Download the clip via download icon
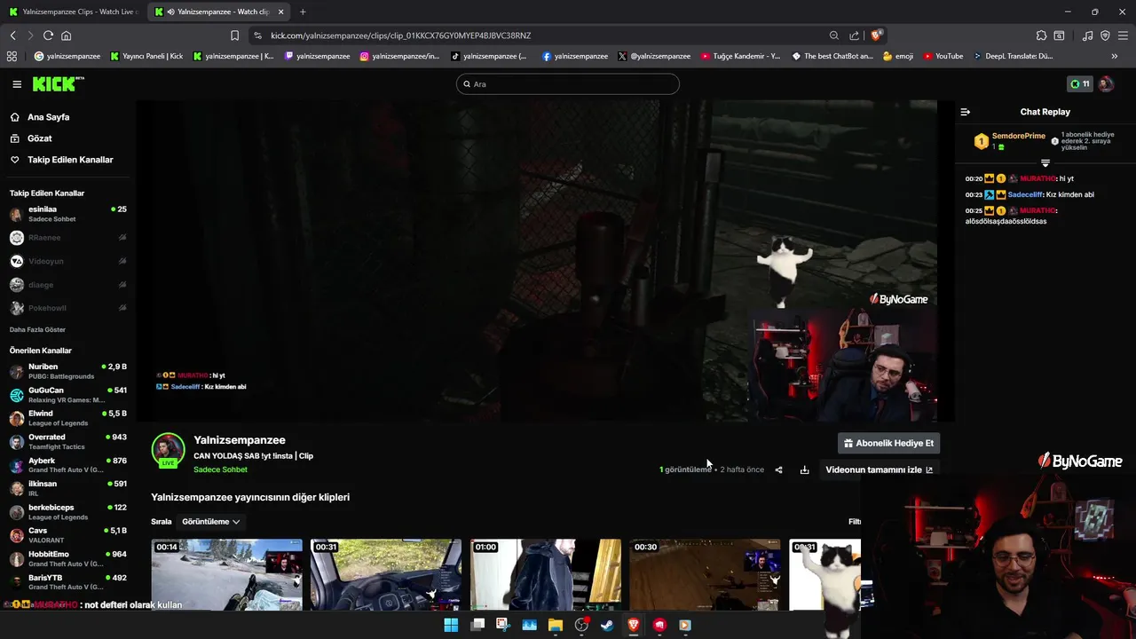The height and width of the screenshot is (639, 1136). coord(804,469)
